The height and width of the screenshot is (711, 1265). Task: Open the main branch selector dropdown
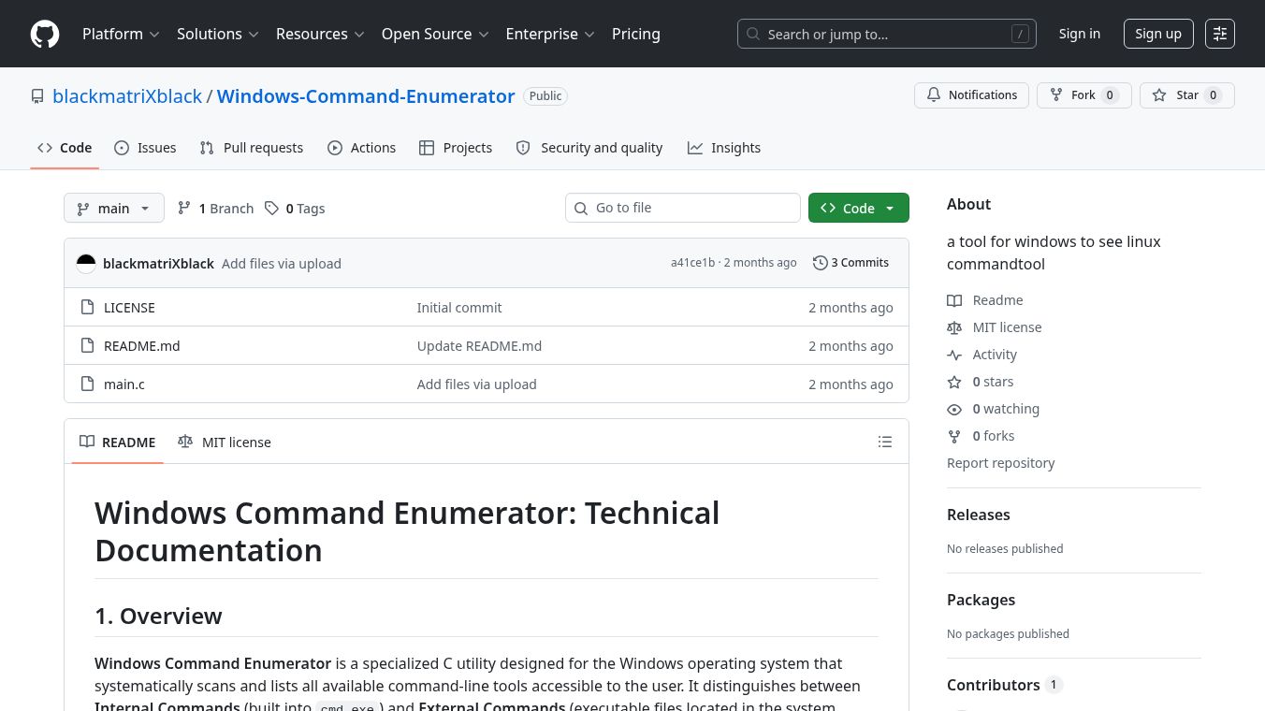point(114,208)
